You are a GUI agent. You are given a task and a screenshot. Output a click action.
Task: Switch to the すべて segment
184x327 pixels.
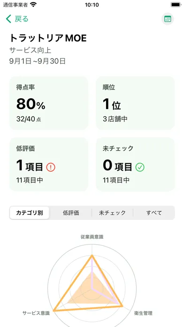(154, 213)
